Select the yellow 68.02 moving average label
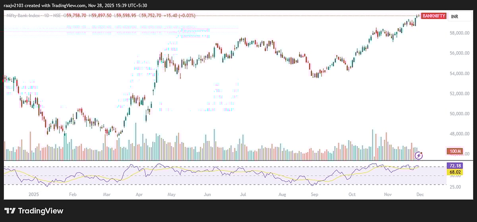The height and width of the screenshot is (222, 477). [x=454, y=172]
